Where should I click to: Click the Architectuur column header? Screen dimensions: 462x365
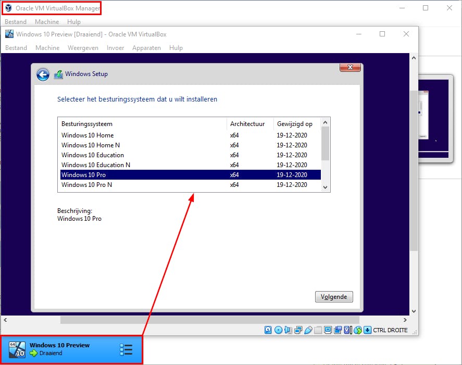[250, 124]
